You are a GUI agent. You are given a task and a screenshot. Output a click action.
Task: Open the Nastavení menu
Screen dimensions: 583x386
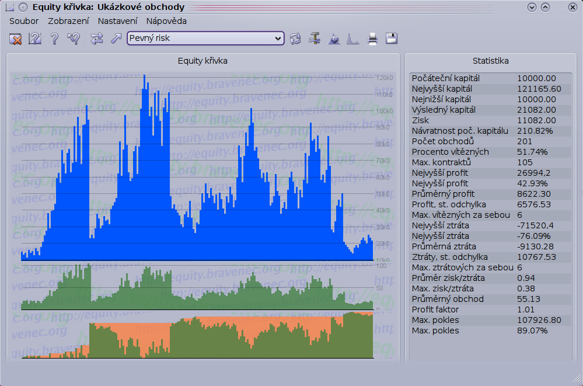[117, 21]
